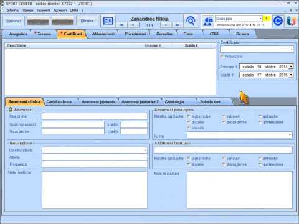Go to the first customer record
The image size is (299, 224).
(121, 25)
